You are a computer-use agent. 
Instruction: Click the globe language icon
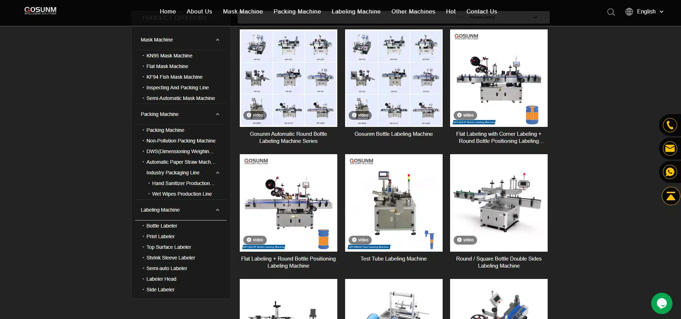pyautogui.click(x=629, y=12)
